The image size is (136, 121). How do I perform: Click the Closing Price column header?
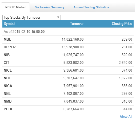click(x=122, y=24)
